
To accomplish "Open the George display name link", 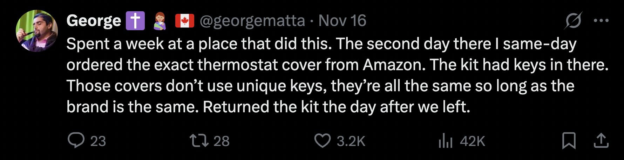I will click(x=94, y=21).
